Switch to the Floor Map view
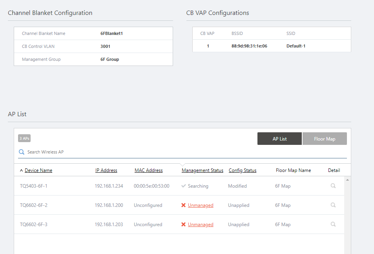The width and height of the screenshot is (374, 254). coord(325,139)
